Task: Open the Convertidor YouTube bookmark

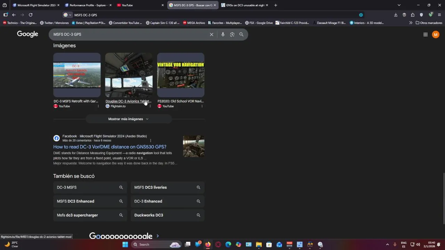Action: point(125,23)
